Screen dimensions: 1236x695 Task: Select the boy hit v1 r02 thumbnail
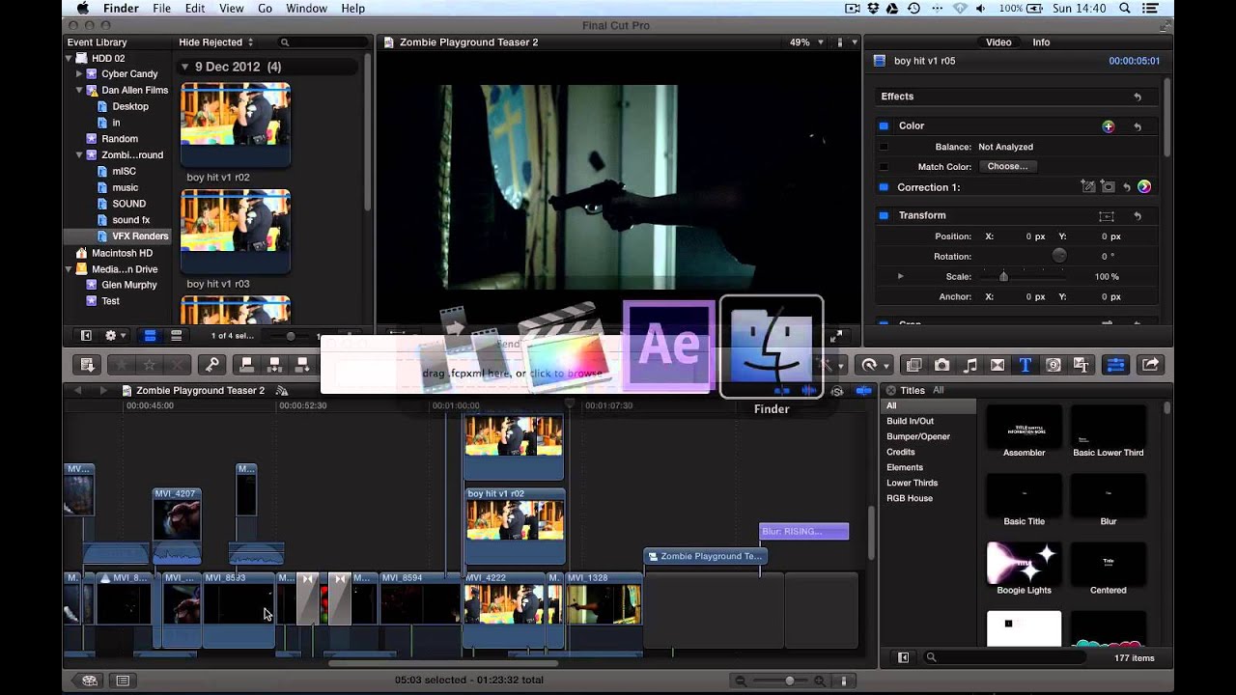coord(236,124)
